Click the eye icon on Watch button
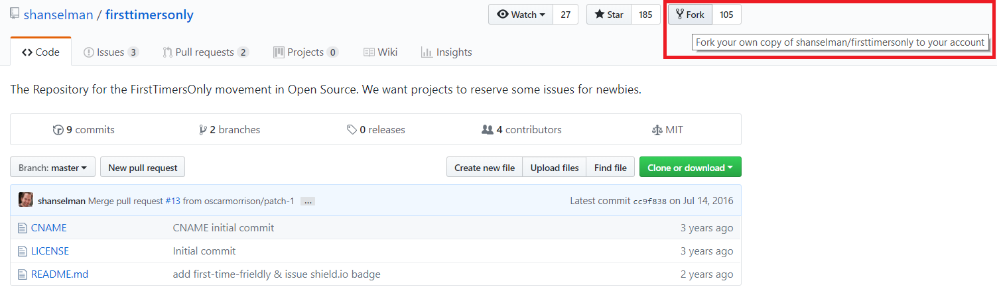This screenshot has width=997, height=289. (503, 15)
